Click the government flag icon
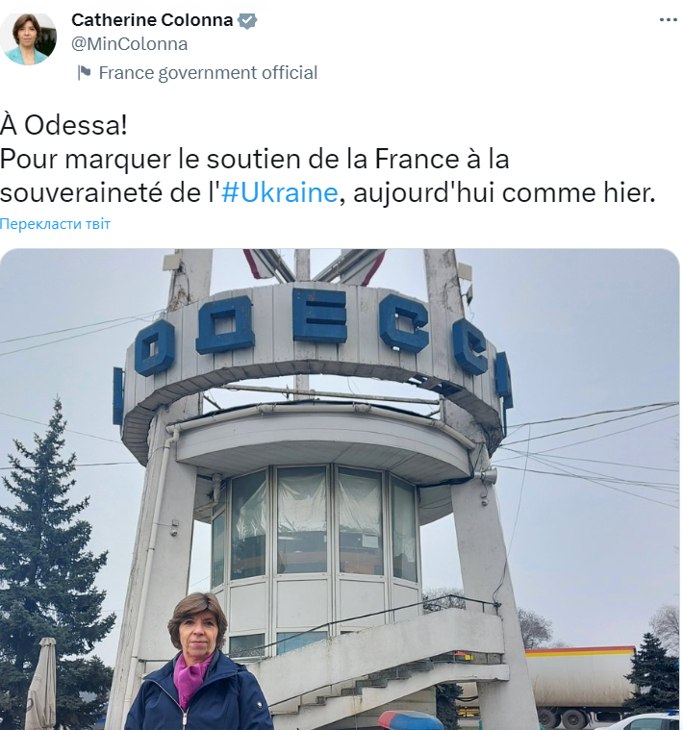The height and width of the screenshot is (730, 683). click(x=85, y=73)
